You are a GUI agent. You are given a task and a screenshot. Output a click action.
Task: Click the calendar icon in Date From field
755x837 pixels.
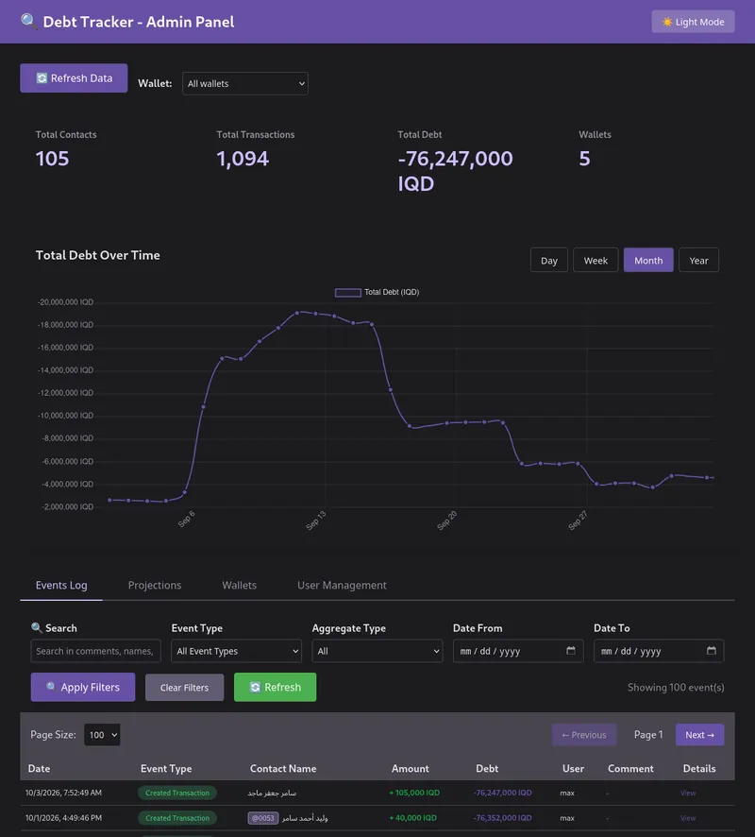571,650
